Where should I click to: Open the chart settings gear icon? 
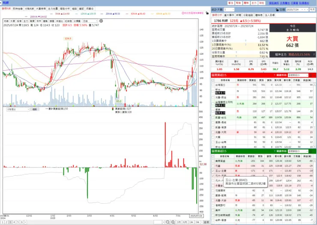(x=101, y=21)
